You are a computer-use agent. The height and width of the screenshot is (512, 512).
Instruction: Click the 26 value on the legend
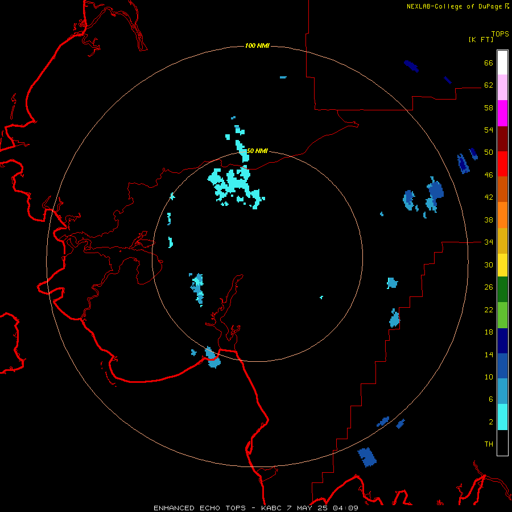pos(489,287)
